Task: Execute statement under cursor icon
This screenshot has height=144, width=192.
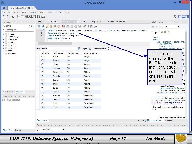Action: click(x=51, y=26)
